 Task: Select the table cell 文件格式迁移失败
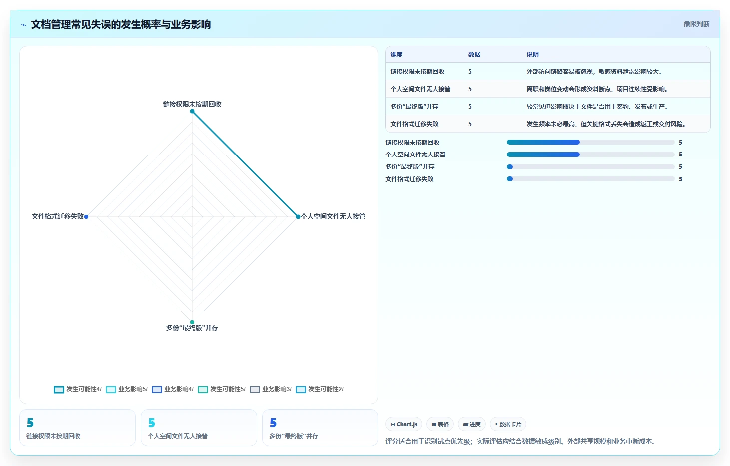414,124
